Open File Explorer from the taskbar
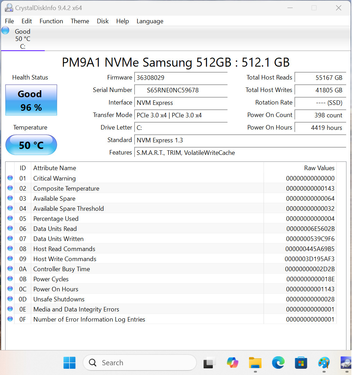 tap(255, 362)
